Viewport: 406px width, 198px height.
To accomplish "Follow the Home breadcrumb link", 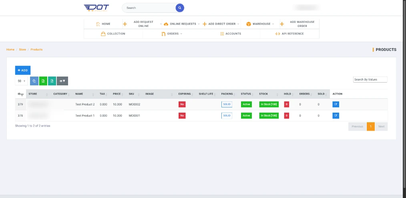I will [x=10, y=50].
